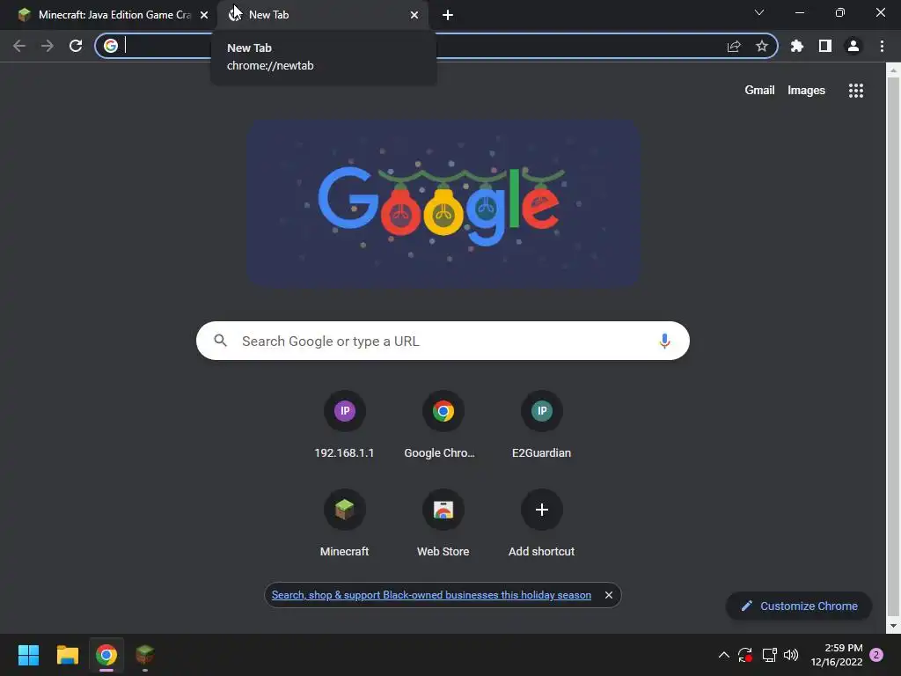901x676 pixels.
Task: Expand the tab search chevron
Action: pyautogui.click(x=759, y=12)
